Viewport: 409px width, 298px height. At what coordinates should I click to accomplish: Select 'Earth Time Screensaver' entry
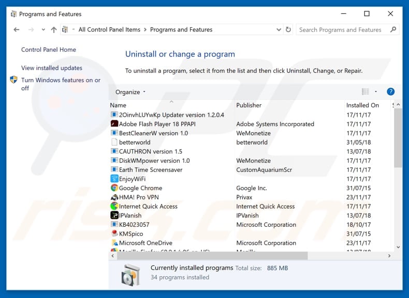[151, 170]
